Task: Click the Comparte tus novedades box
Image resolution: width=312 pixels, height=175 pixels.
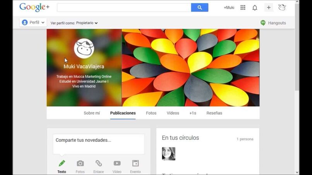Action: point(99,144)
